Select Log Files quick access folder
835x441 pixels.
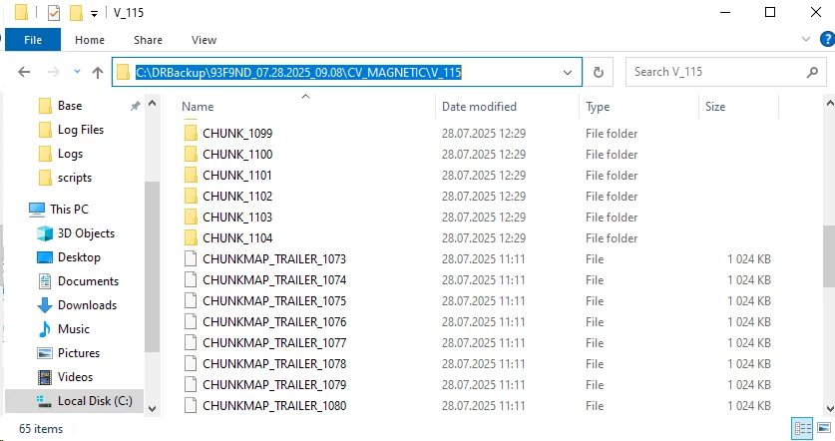pos(81,130)
